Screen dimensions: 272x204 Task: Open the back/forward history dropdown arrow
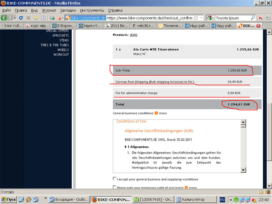coord(14,18)
